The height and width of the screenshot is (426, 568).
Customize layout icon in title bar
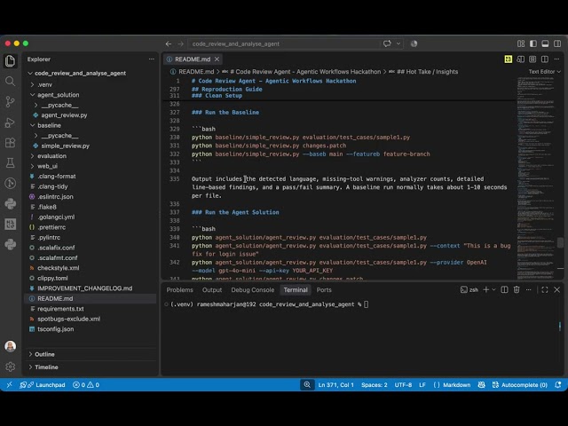521,43
